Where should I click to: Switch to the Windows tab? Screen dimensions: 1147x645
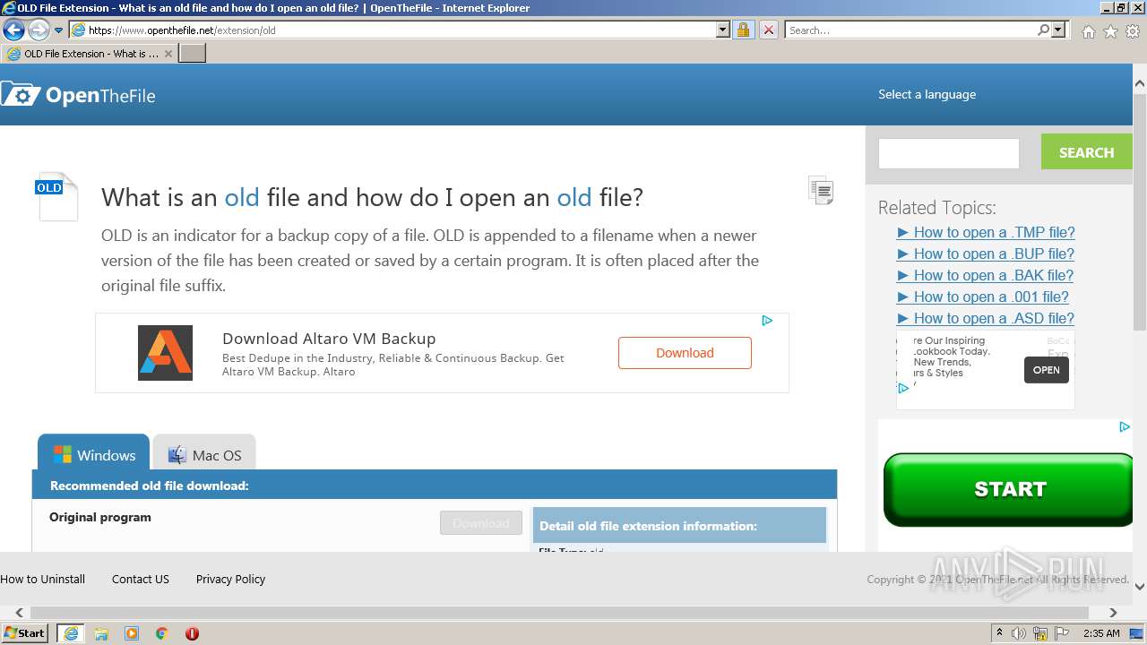point(93,454)
